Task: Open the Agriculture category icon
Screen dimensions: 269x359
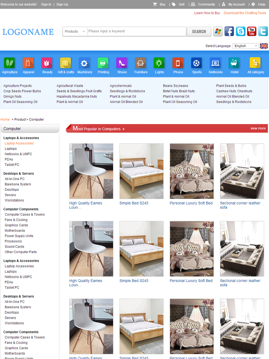Action: click(10, 63)
